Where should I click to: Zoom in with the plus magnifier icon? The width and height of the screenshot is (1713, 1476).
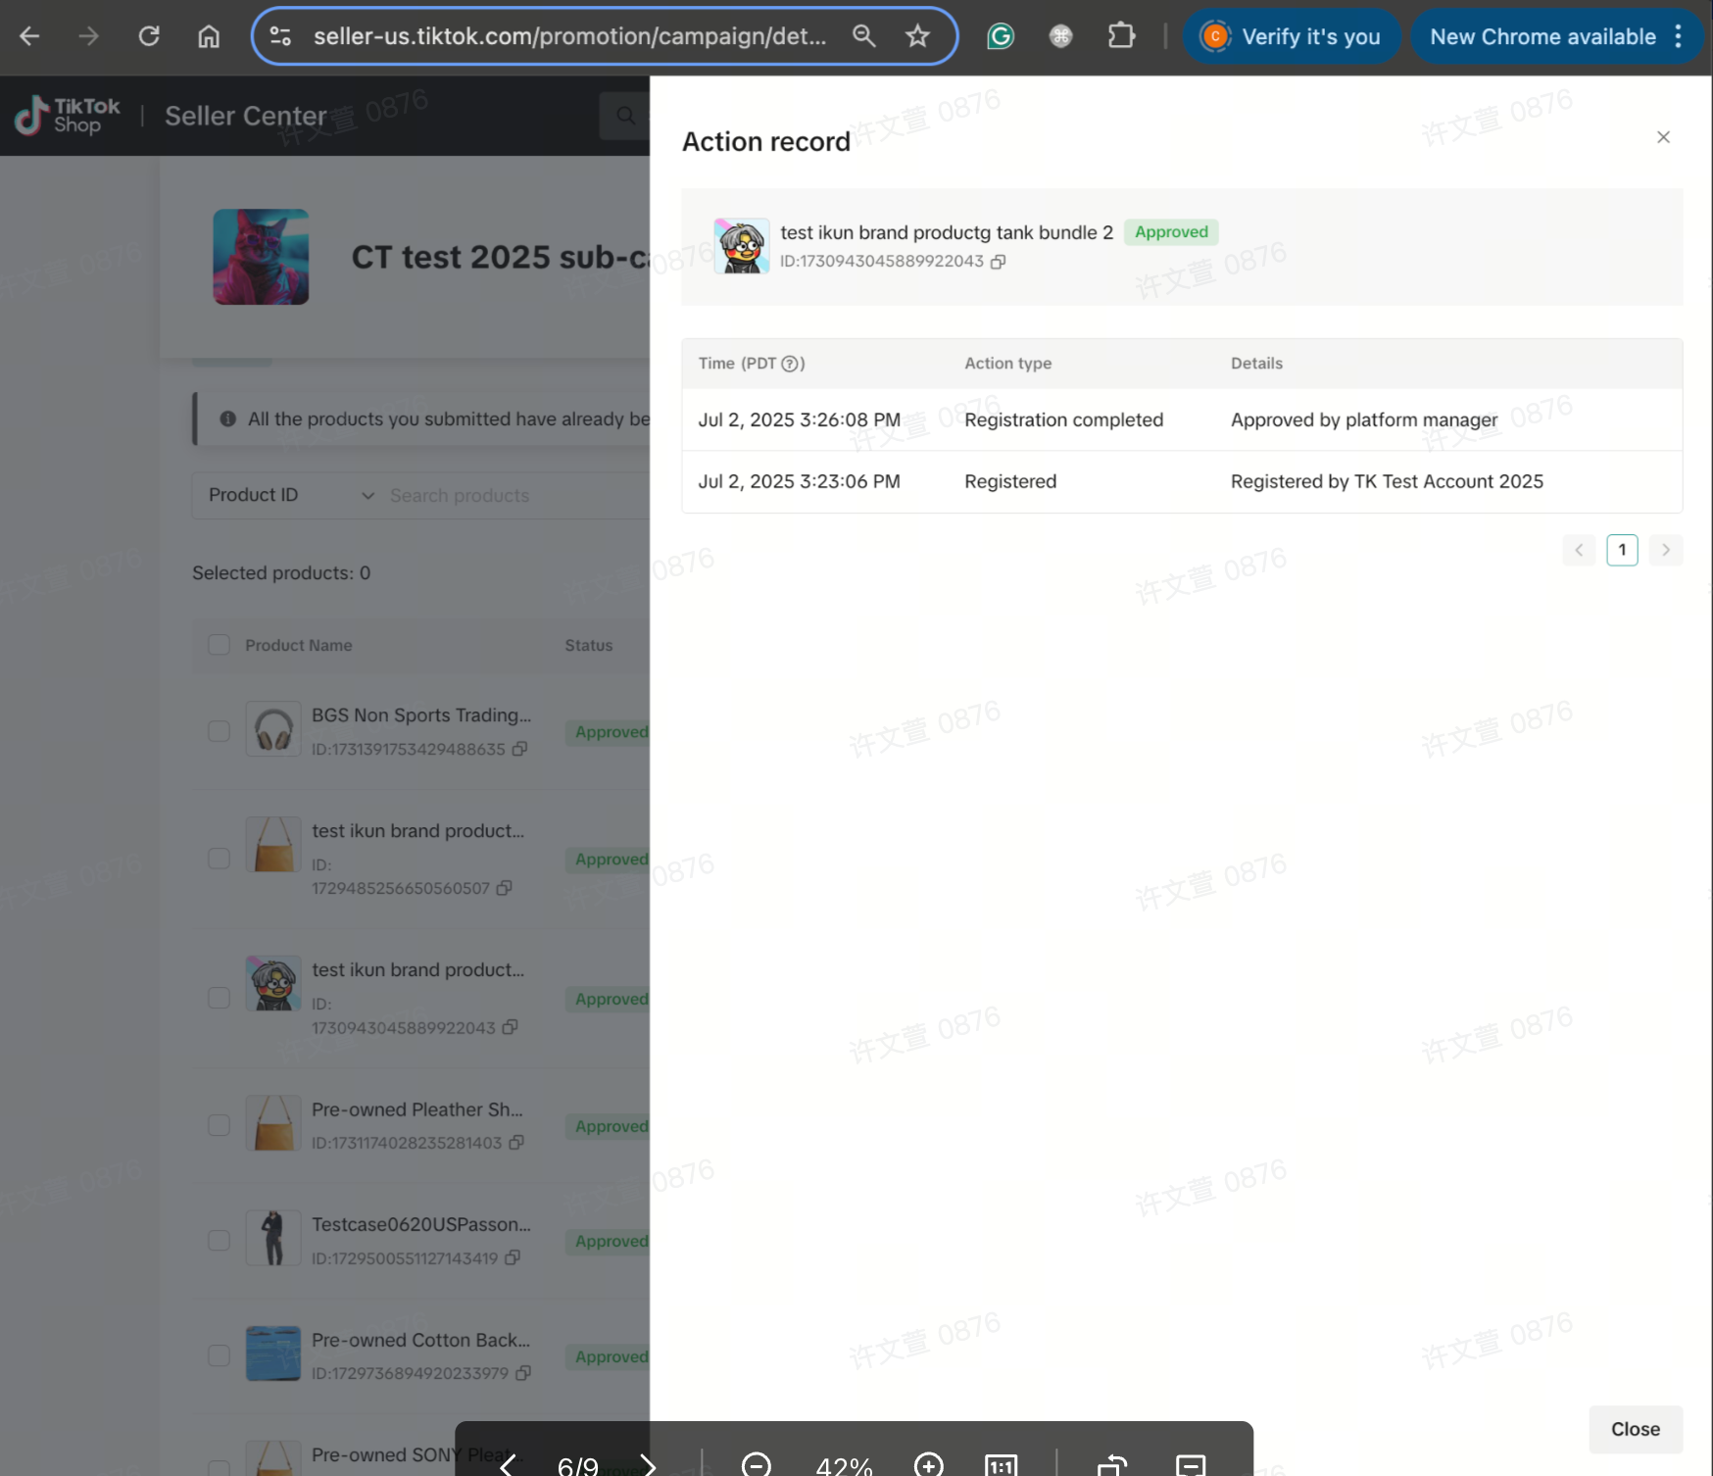[927, 1464]
